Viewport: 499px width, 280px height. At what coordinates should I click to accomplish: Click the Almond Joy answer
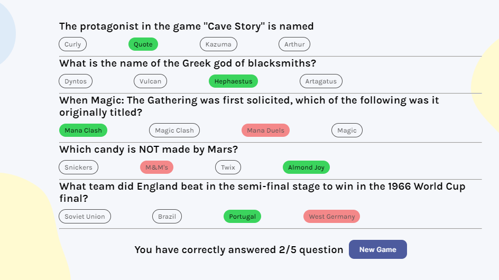(306, 167)
